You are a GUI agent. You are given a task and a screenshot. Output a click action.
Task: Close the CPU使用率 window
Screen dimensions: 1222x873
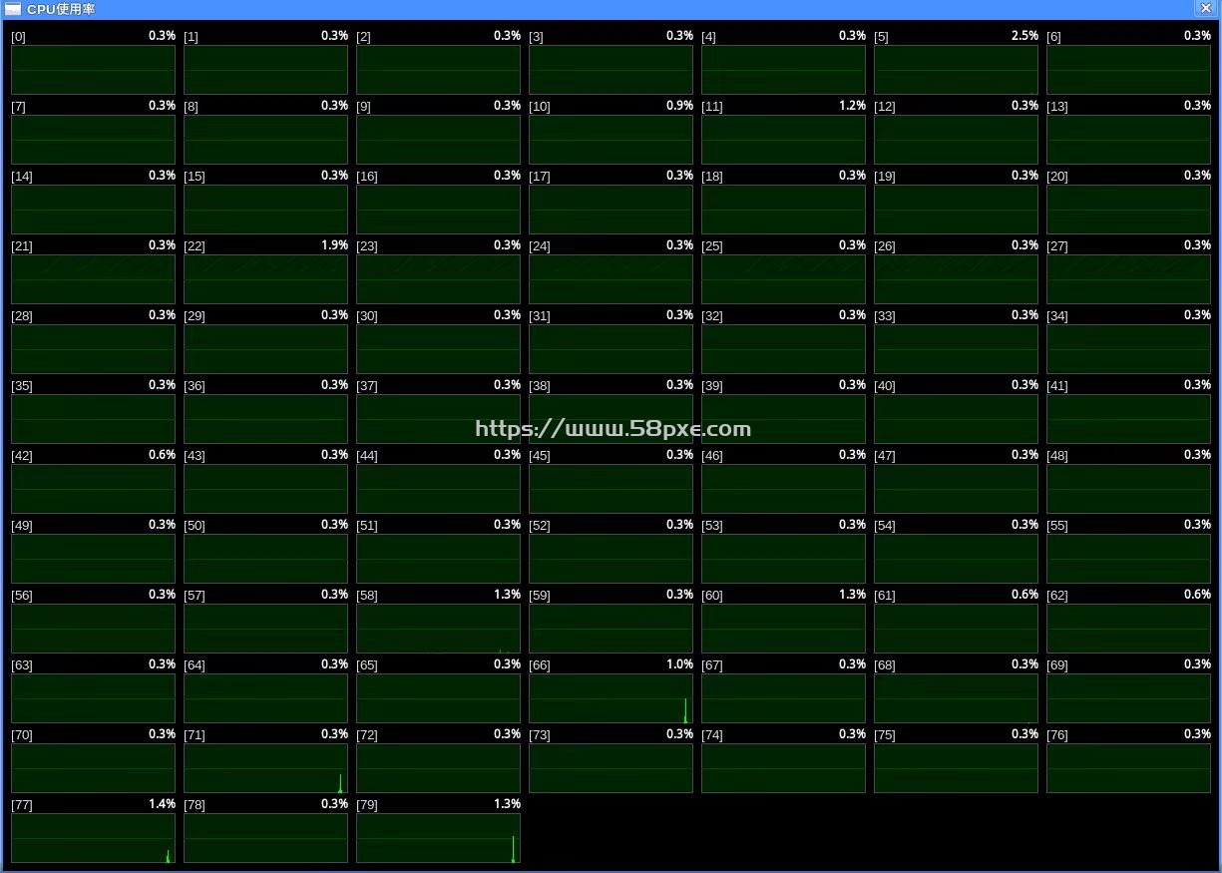pyautogui.click(x=1204, y=8)
